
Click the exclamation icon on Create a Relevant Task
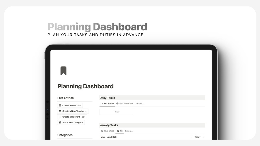(x=60, y=117)
